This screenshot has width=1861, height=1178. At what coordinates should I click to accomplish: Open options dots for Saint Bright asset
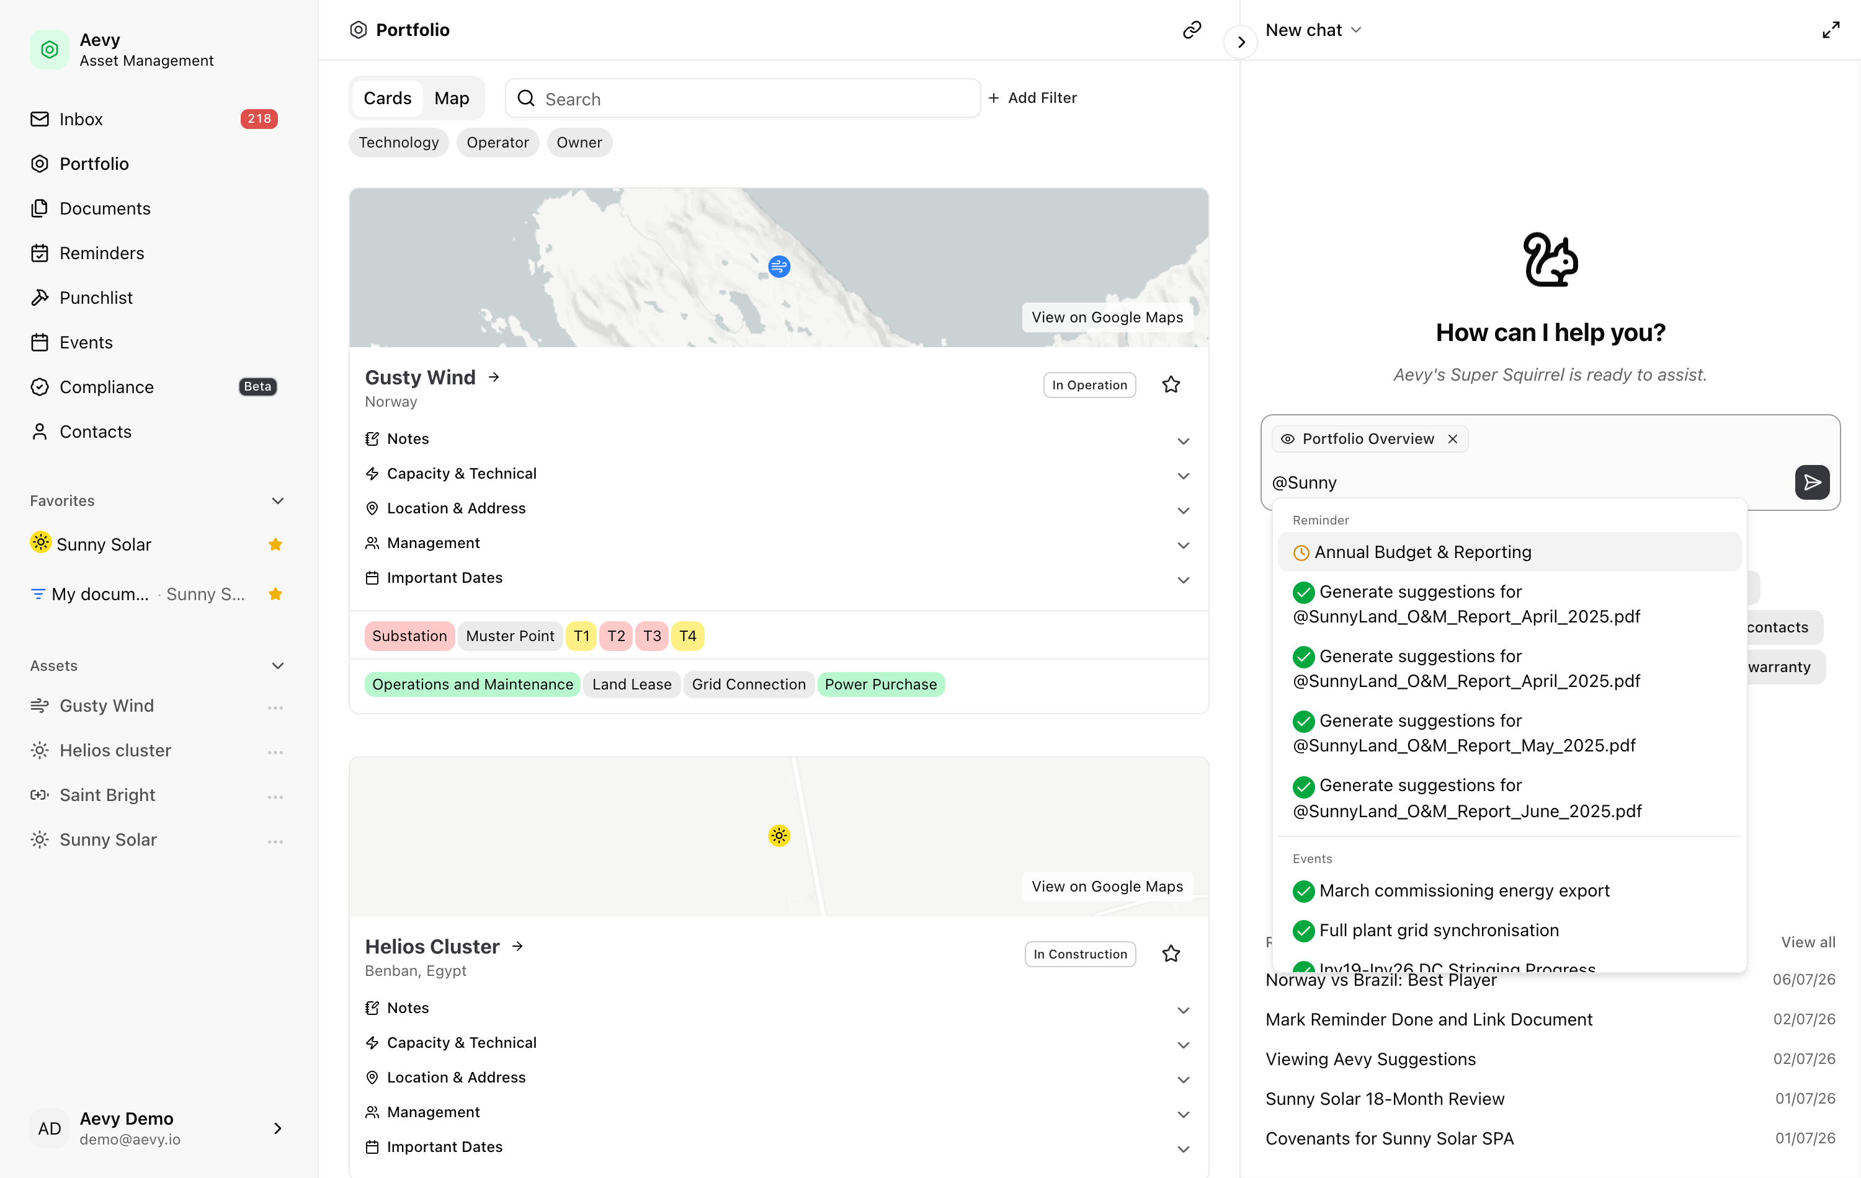275,797
